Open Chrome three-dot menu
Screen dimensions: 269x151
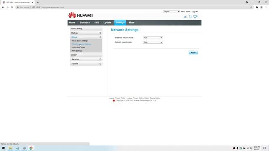pos(266,8)
